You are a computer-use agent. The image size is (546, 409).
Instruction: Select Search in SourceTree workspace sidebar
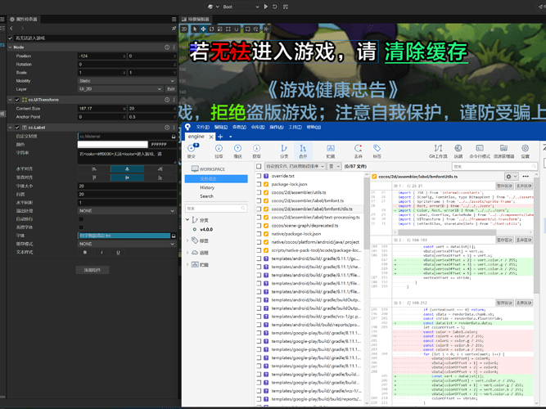tap(206, 196)
